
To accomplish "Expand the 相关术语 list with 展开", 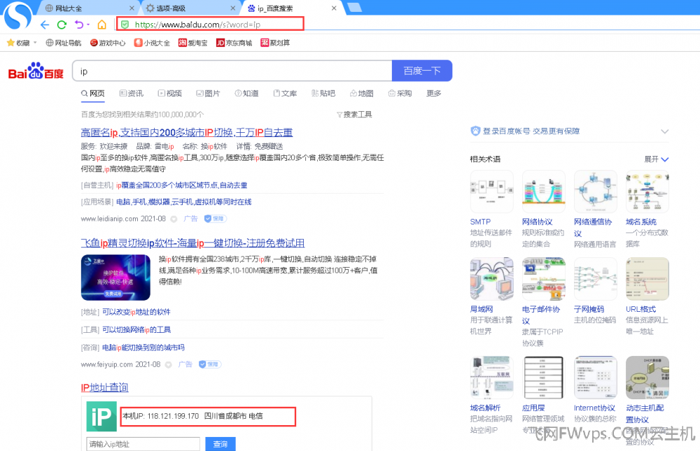I will click(x=657, y=159).
